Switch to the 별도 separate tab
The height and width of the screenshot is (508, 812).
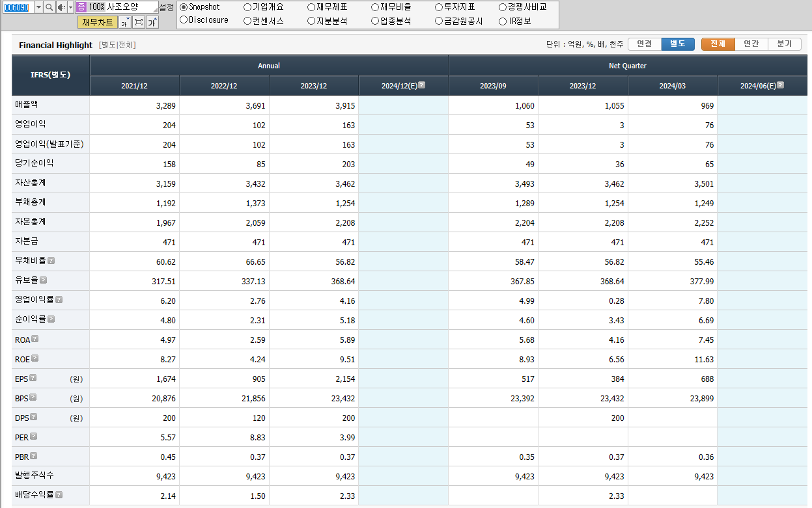pos(678,44)
